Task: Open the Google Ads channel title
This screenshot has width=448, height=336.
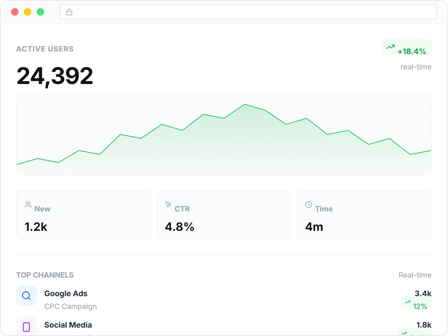Action: pos(66,294)
